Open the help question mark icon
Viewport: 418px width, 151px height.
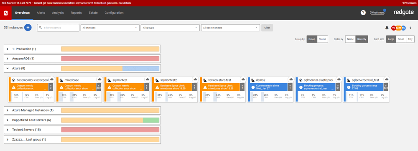tap(363, 13)
